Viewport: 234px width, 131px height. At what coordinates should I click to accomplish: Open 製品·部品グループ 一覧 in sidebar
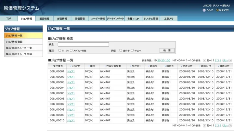(x=23, y=48)
